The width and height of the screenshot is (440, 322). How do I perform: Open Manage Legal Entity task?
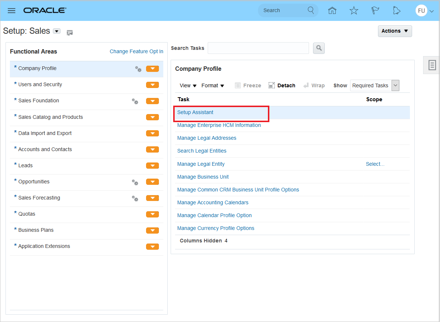201,164
